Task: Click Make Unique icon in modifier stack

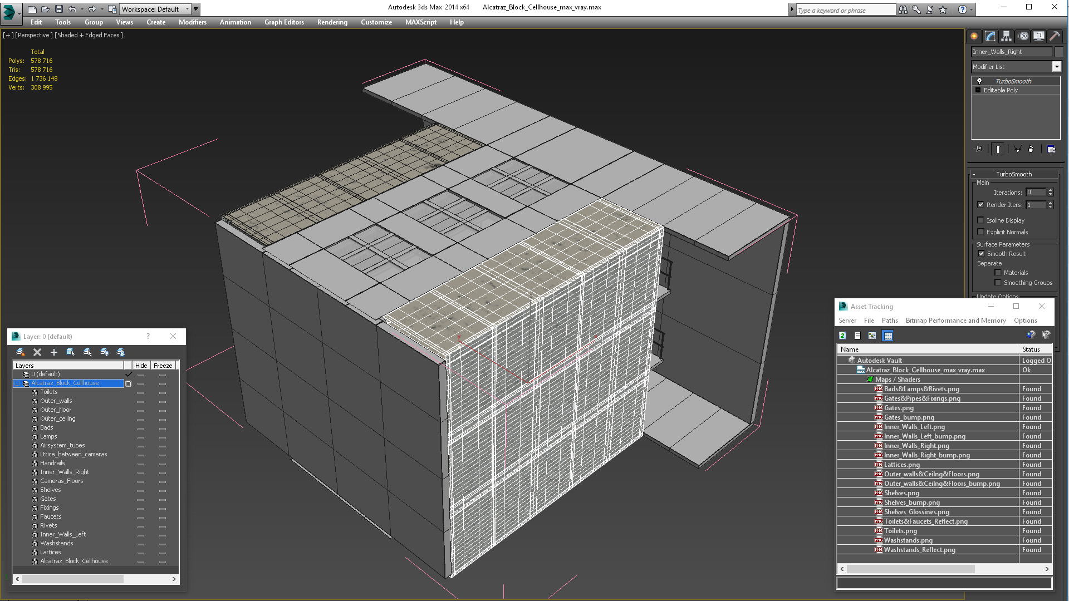Action: click(x=1017, y=149)
